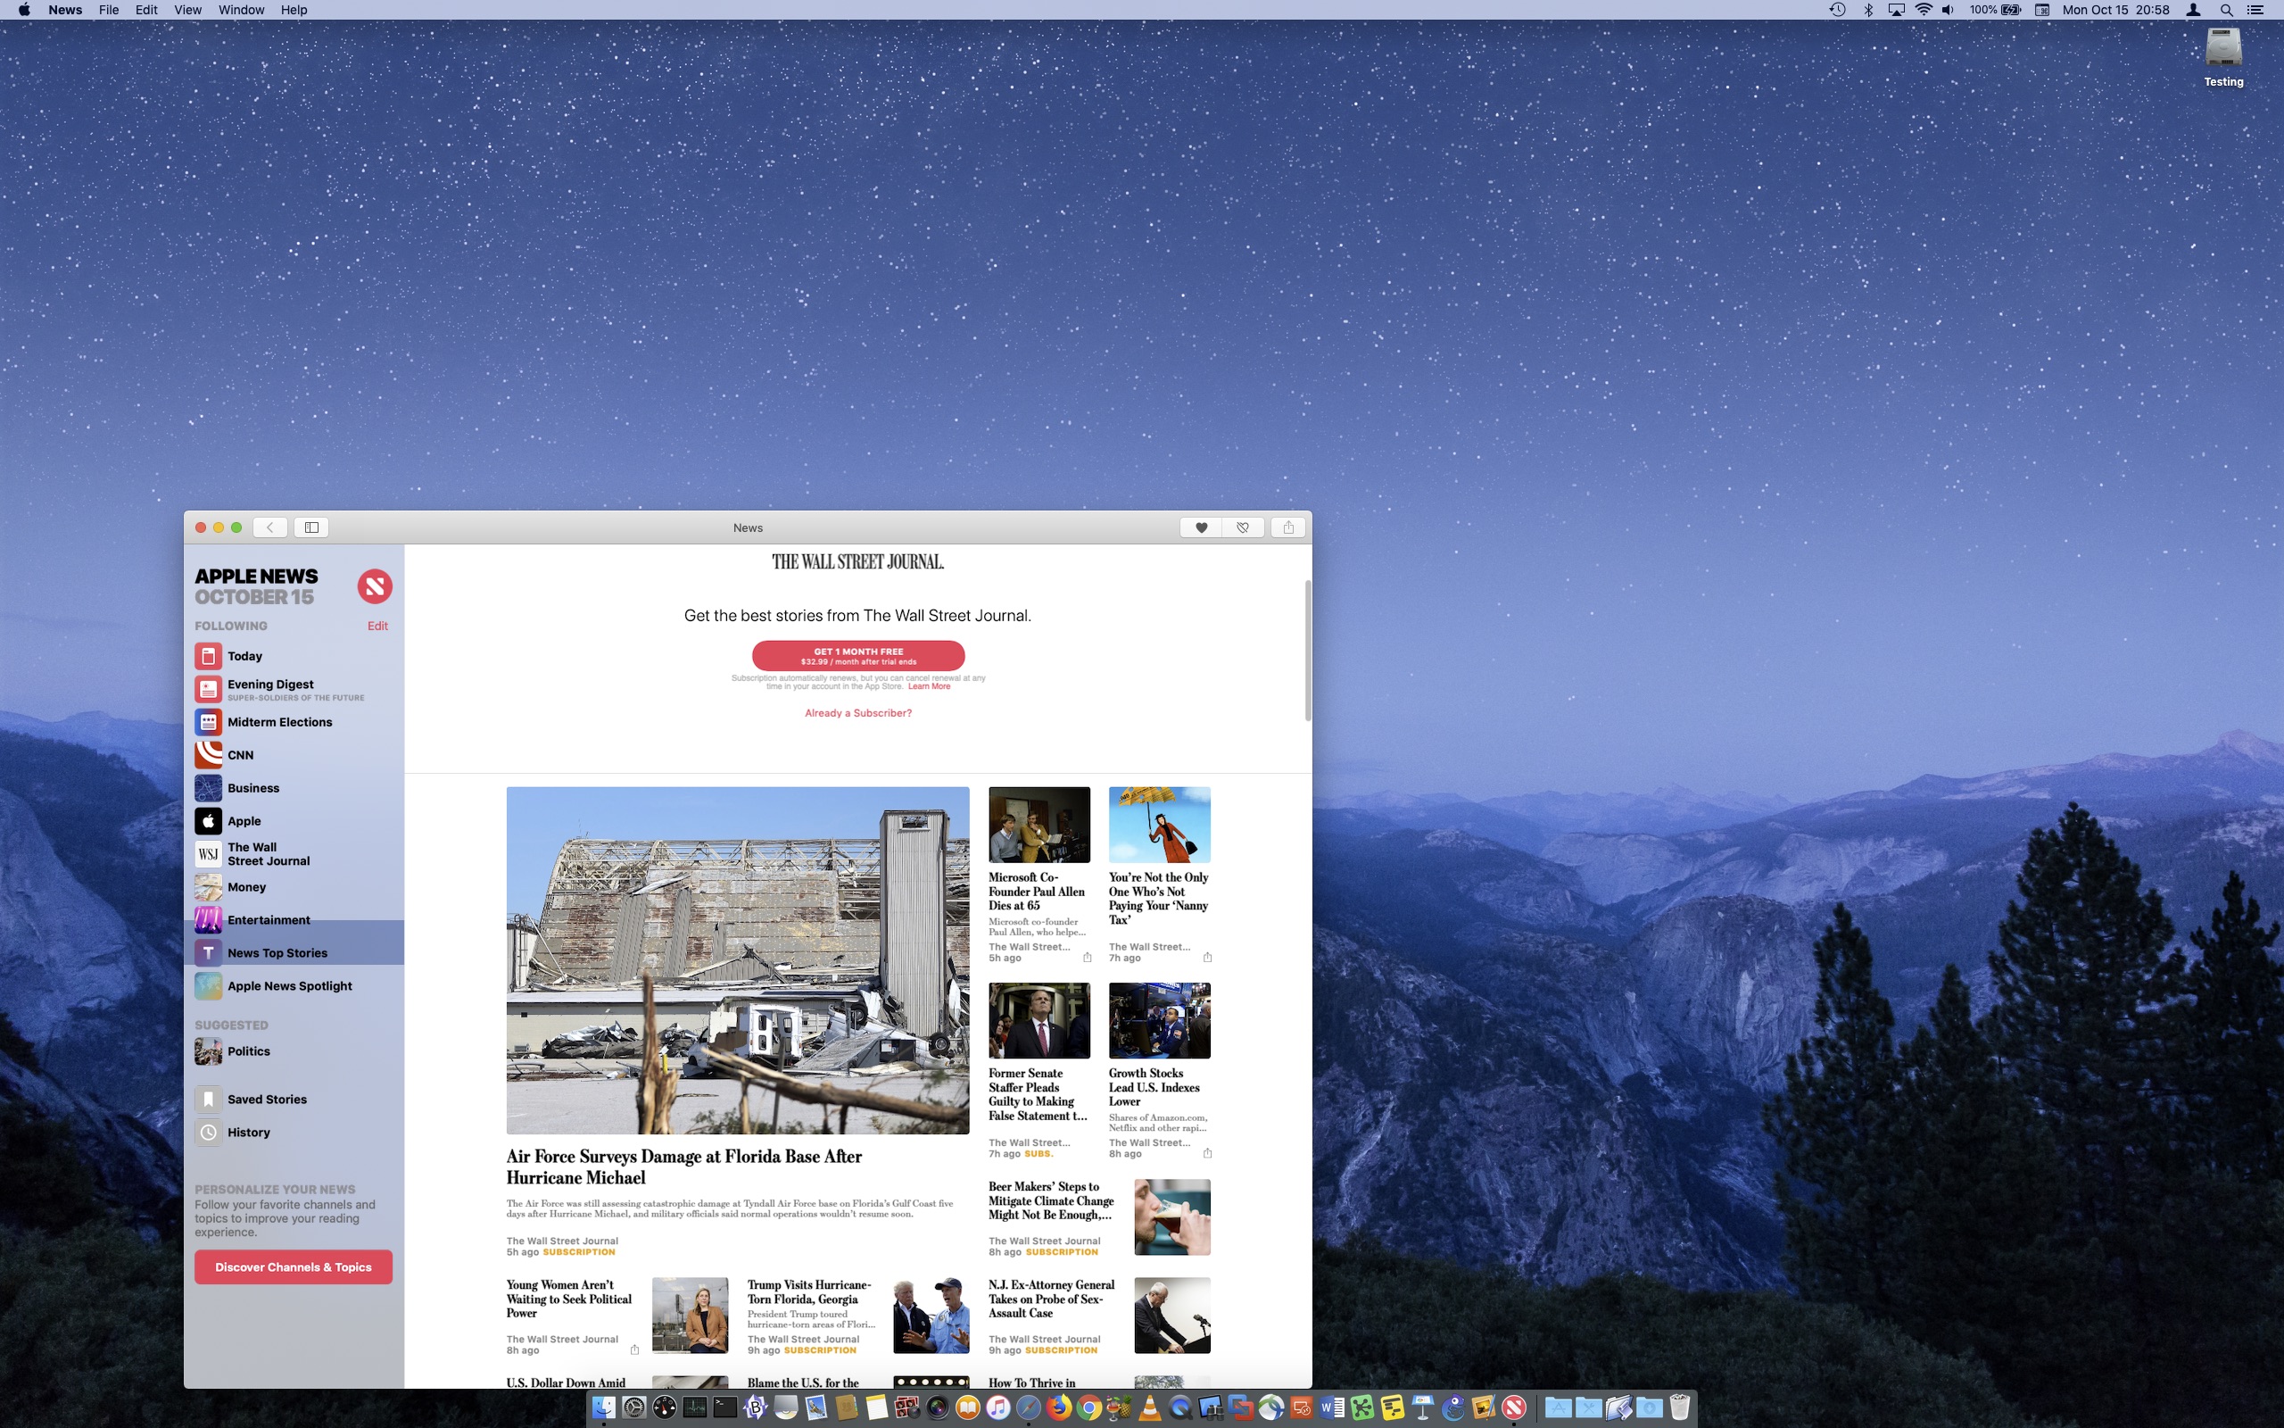Screen dimensions: 2284x1428
Task: Open Air Force hurricane damage photo story
Action: point(737,959)
